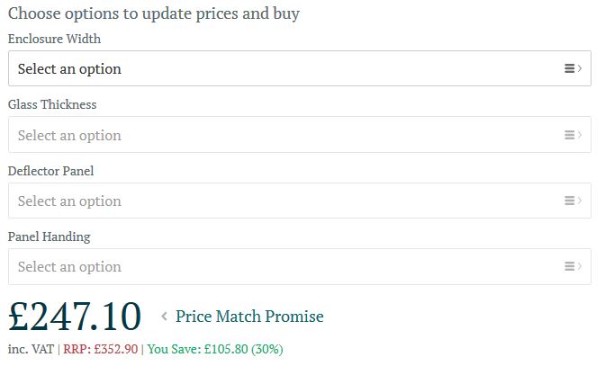Open the Deflector Panel dropdown
This screenshot has width=605, height=366.
300,201
